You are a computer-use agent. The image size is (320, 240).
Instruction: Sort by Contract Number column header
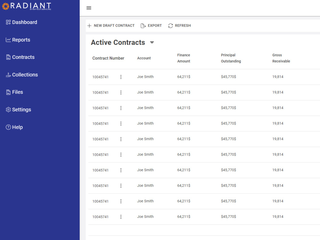point(108,58)
